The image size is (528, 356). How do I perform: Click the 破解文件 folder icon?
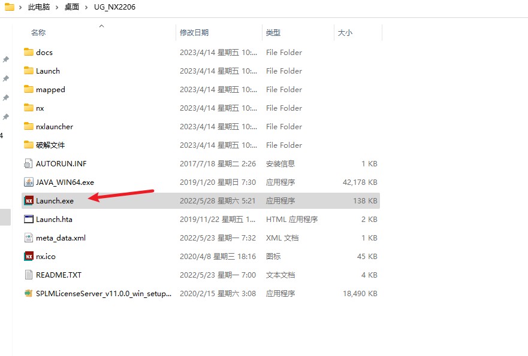29,145
